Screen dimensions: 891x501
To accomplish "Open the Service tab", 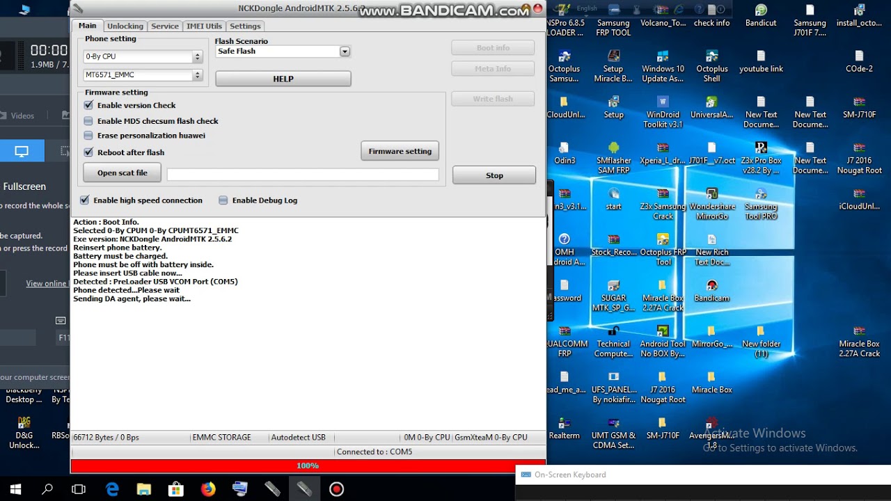I will [165, 26].
